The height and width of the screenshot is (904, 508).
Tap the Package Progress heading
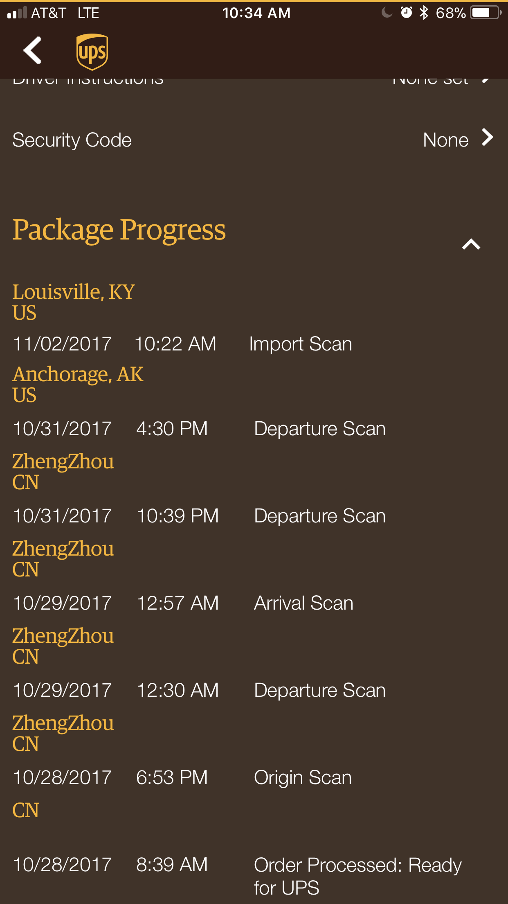click(119, 230)
